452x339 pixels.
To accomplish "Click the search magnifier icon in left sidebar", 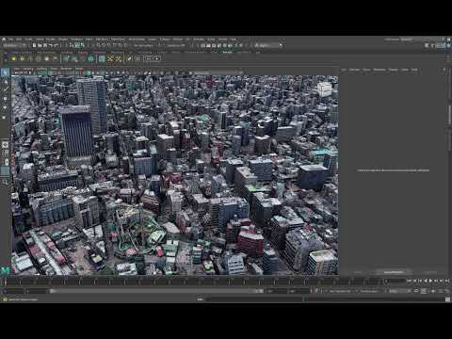I will coord(5,182).
